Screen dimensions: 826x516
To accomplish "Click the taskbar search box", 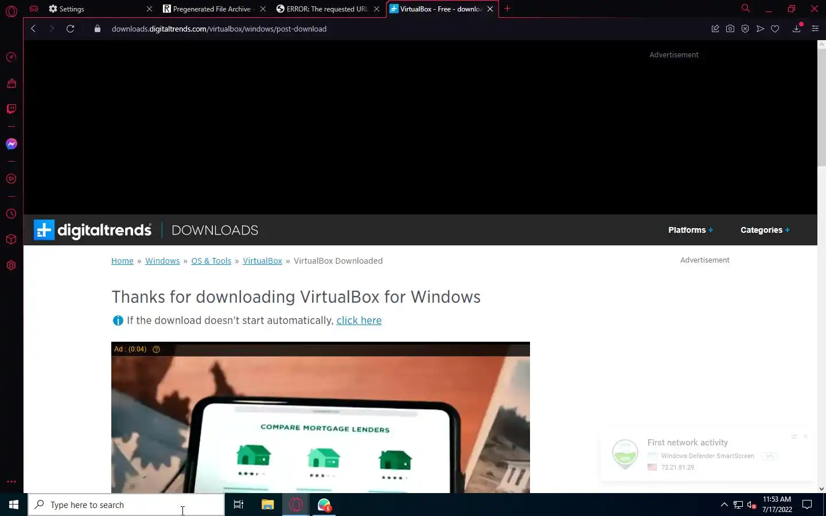I will click(126, 505).
